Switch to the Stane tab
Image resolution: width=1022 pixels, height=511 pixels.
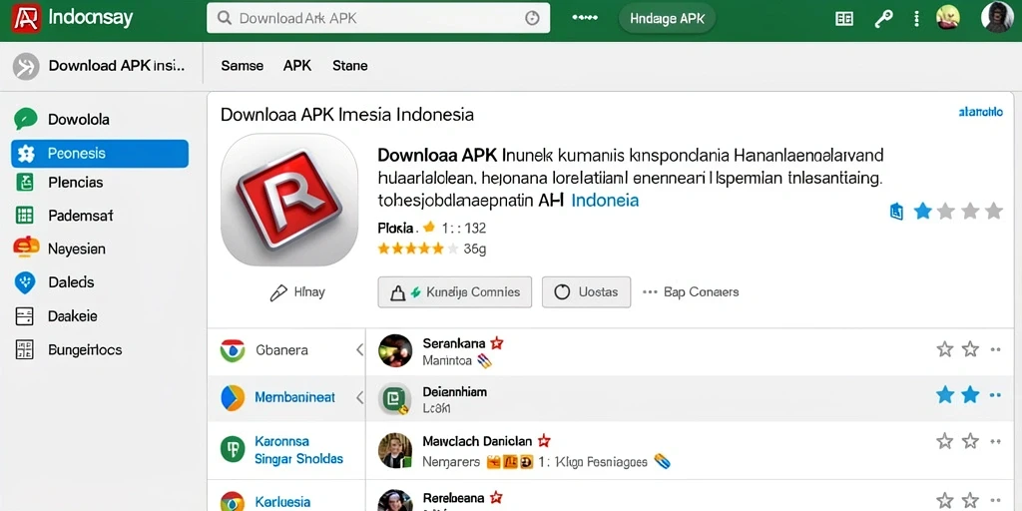coord(350,66)
